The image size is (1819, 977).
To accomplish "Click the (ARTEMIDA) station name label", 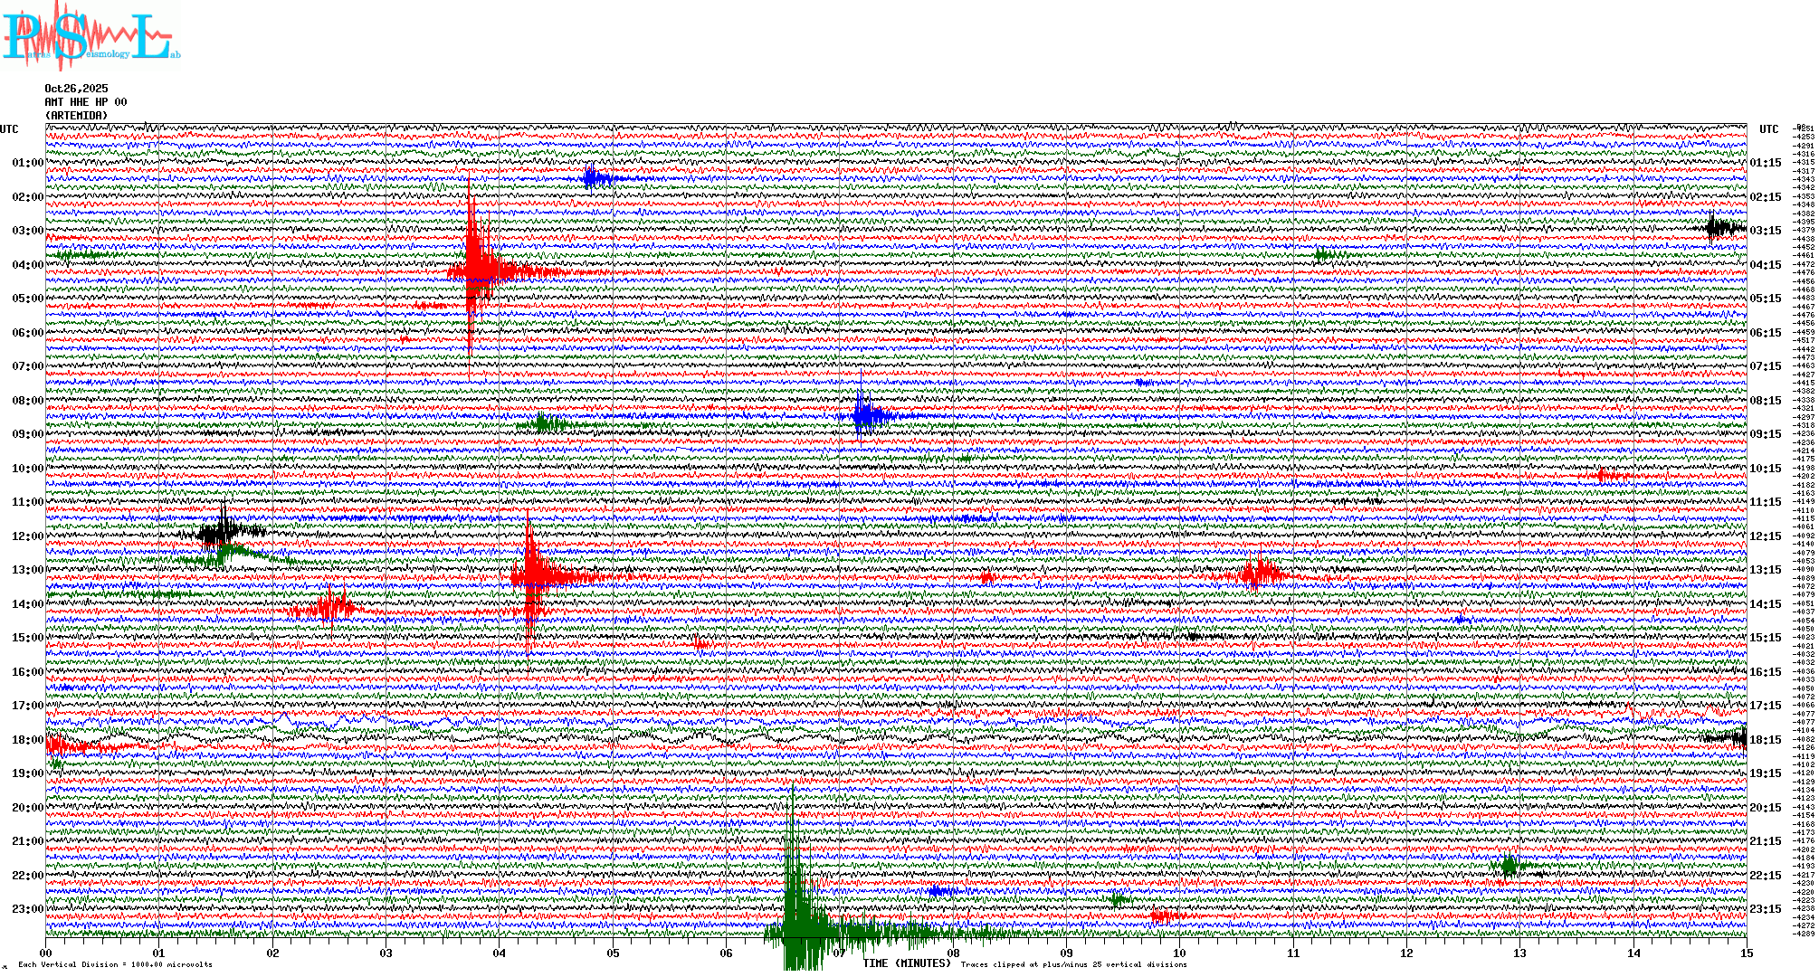I will [76, 116].
